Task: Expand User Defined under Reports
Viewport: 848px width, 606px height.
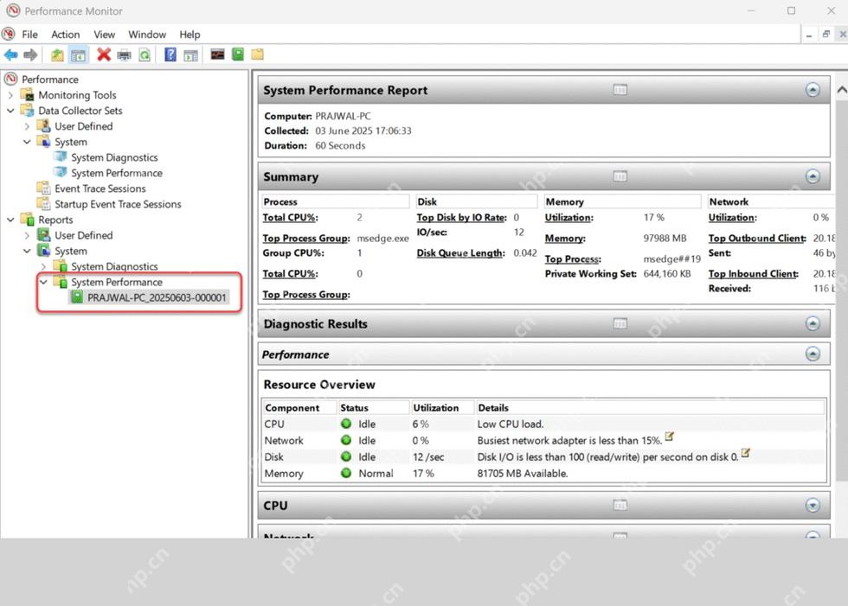Action: [x=27, y=235]
